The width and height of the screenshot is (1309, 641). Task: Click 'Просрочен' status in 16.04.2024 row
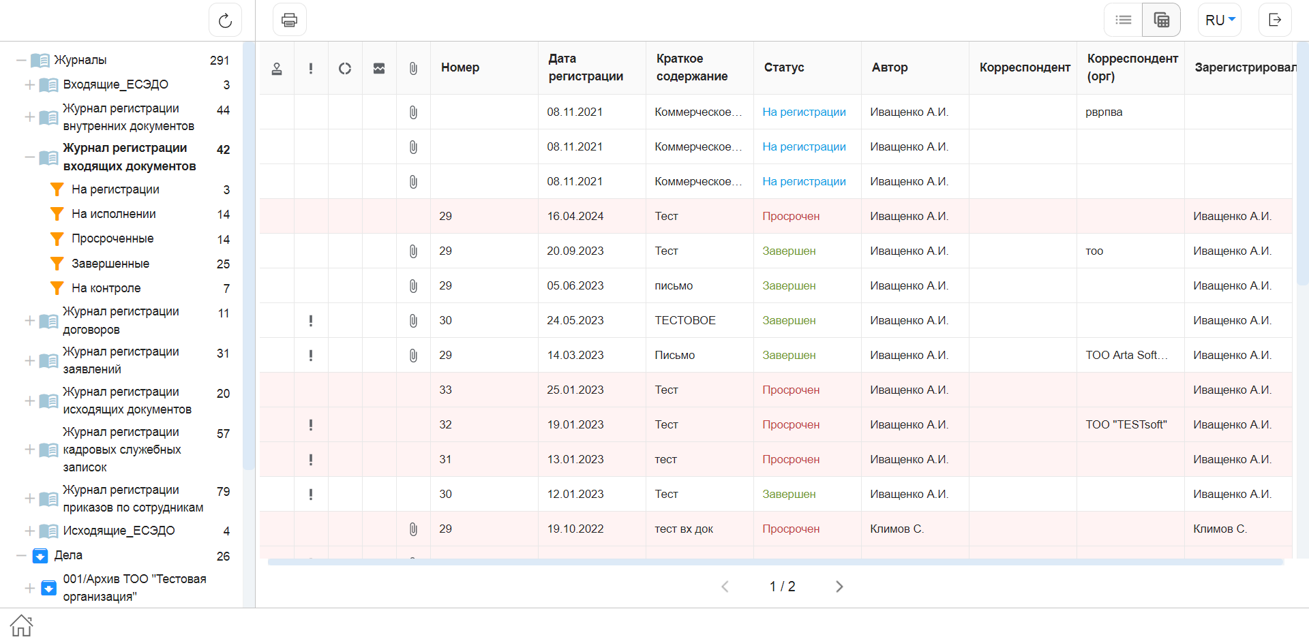791,217
